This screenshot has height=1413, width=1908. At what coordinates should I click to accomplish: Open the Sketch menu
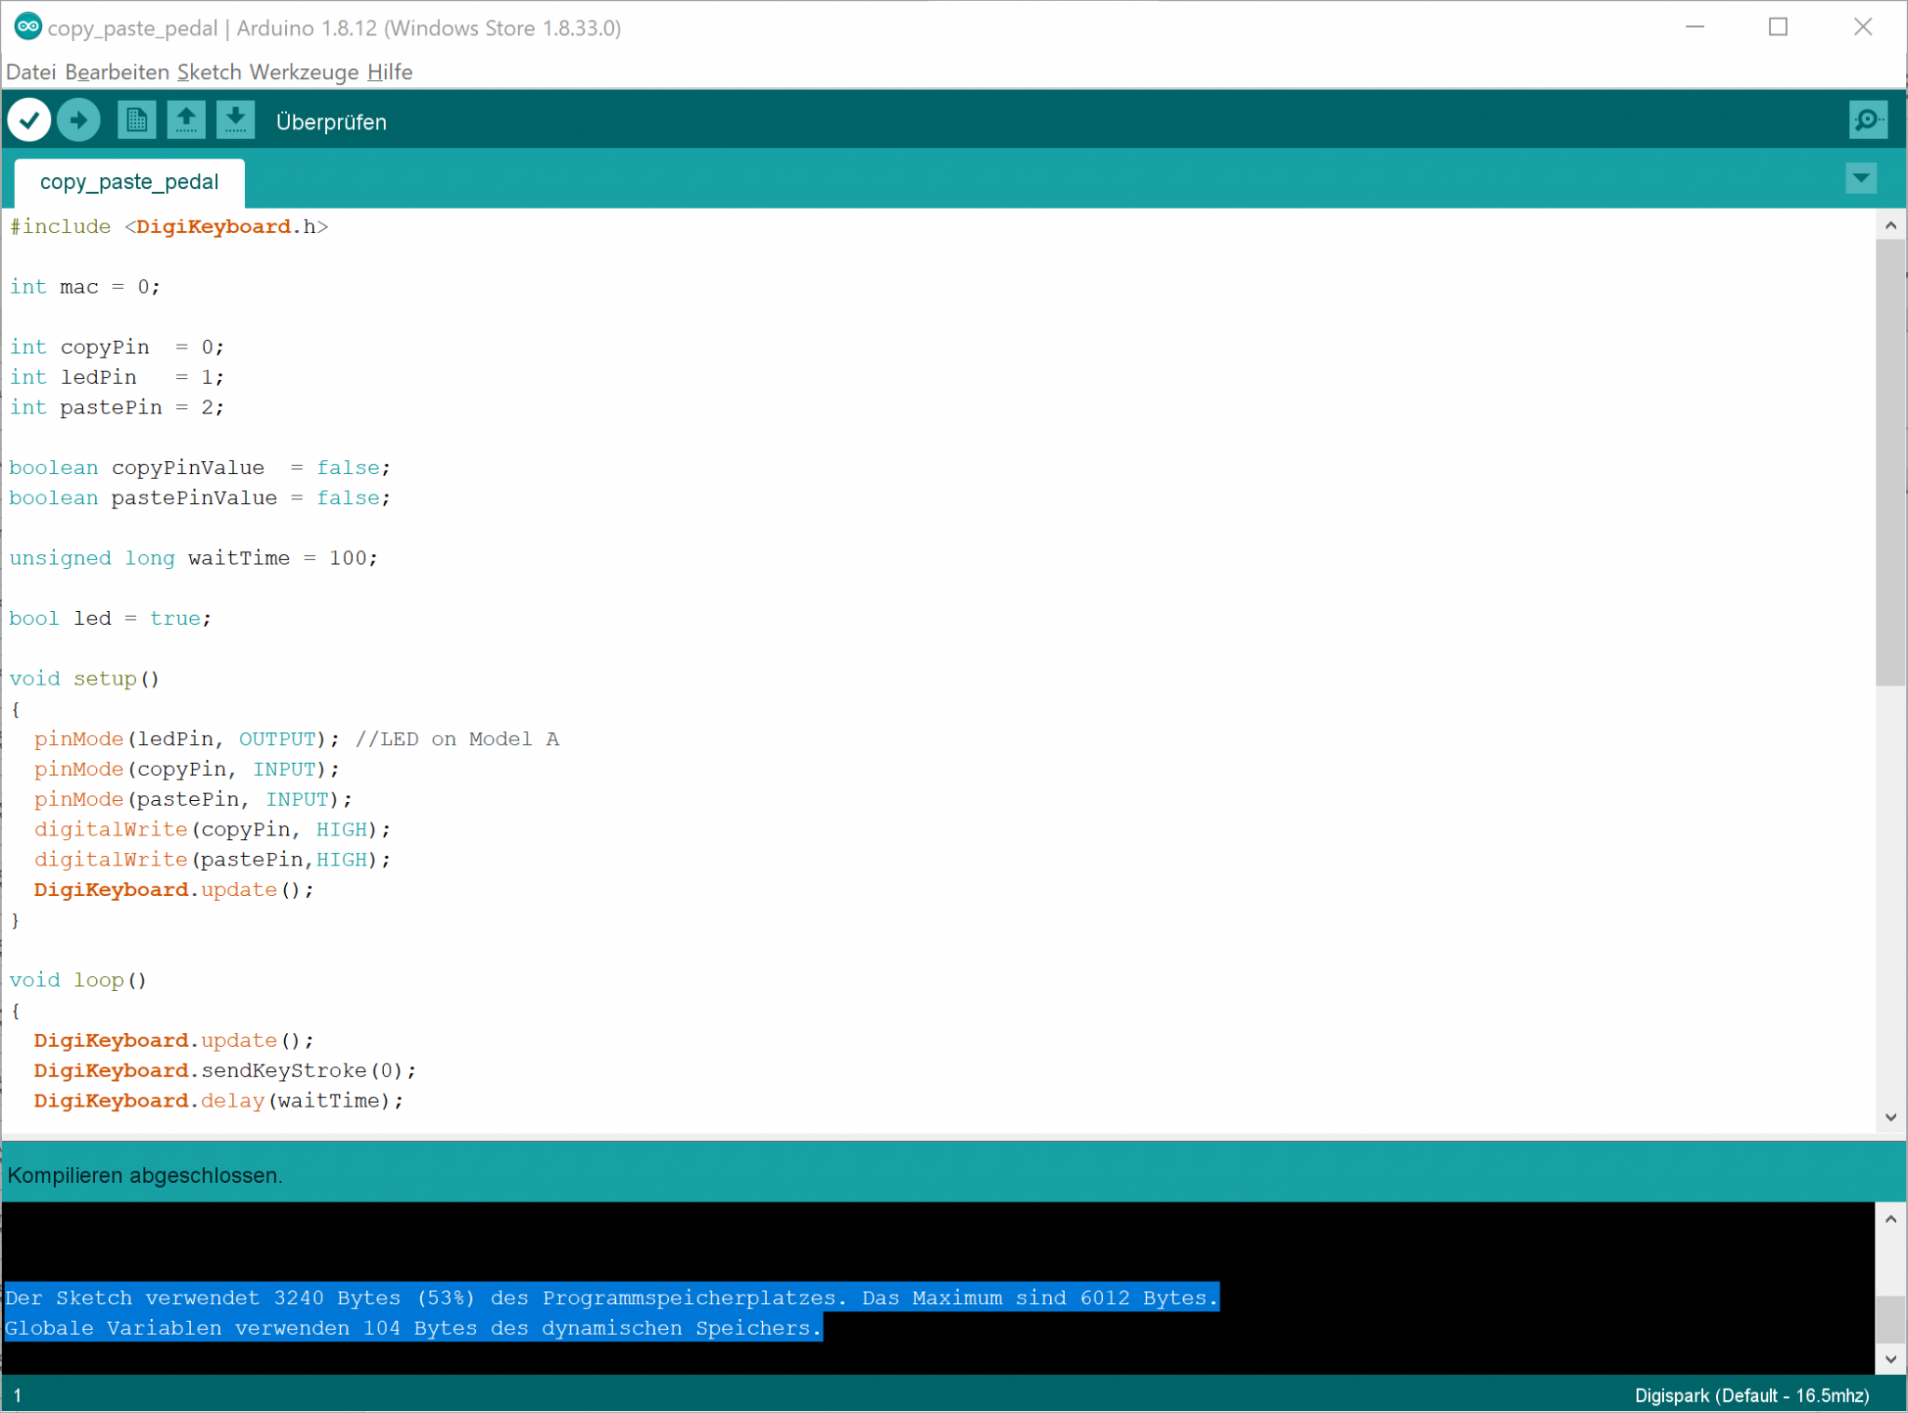[211, 72]
